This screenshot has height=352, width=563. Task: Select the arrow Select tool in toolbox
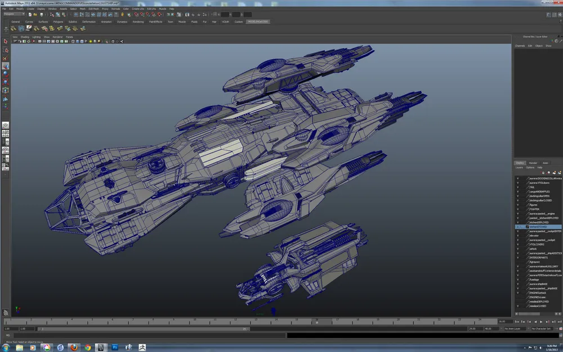pyautogui.click(x=5, y=42)
